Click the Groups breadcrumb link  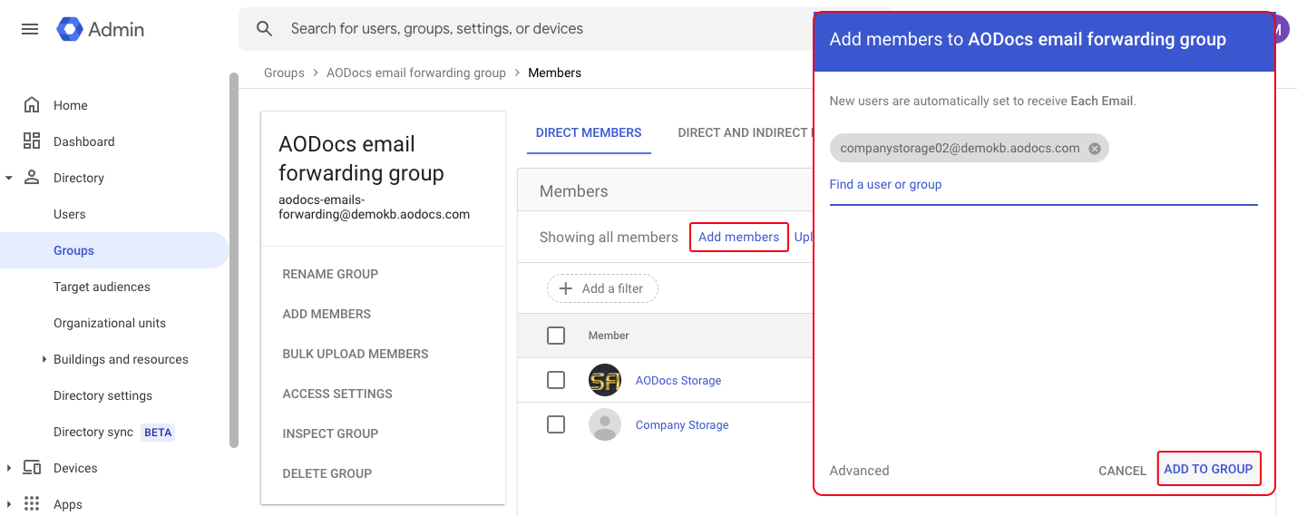point(284,73)
